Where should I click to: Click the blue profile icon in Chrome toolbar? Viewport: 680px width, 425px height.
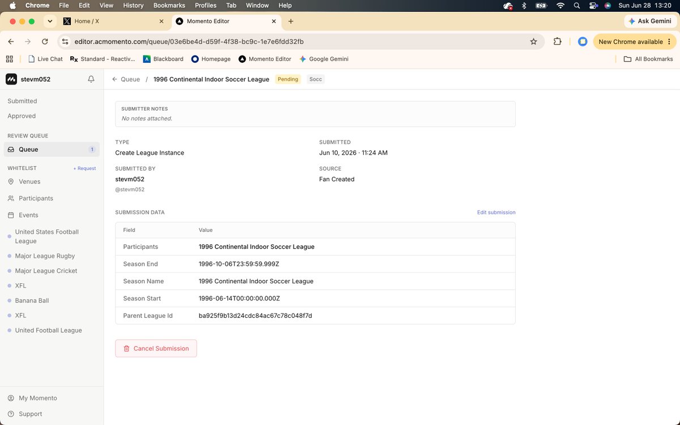click(x=582, y=41)
